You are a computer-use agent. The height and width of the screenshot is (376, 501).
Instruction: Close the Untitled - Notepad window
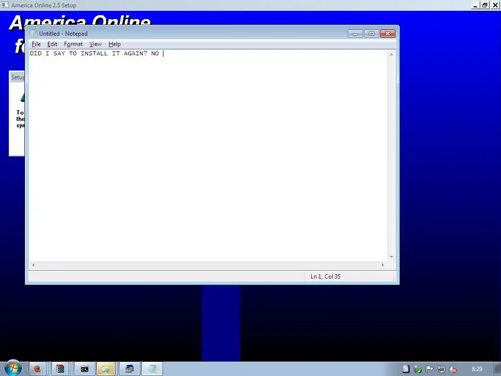[387, 34]
